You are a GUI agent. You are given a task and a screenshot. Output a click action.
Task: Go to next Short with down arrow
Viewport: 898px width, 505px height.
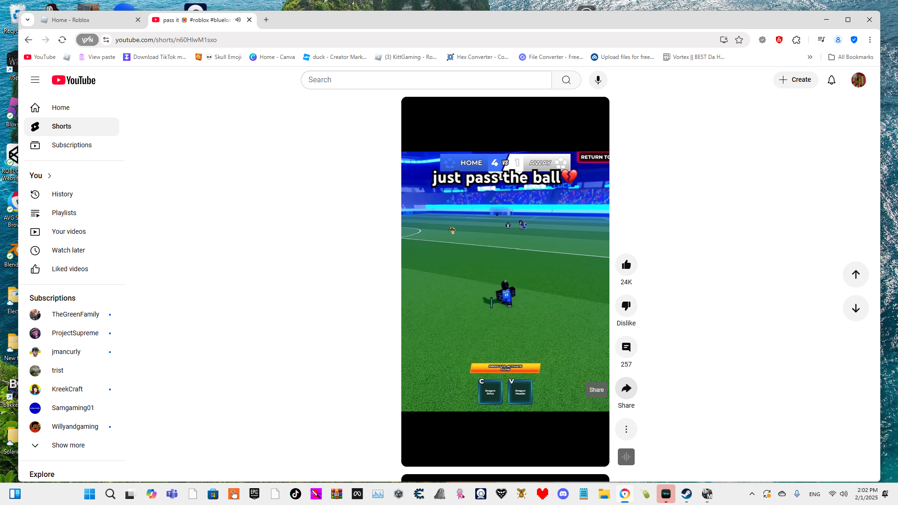(855, 308)
